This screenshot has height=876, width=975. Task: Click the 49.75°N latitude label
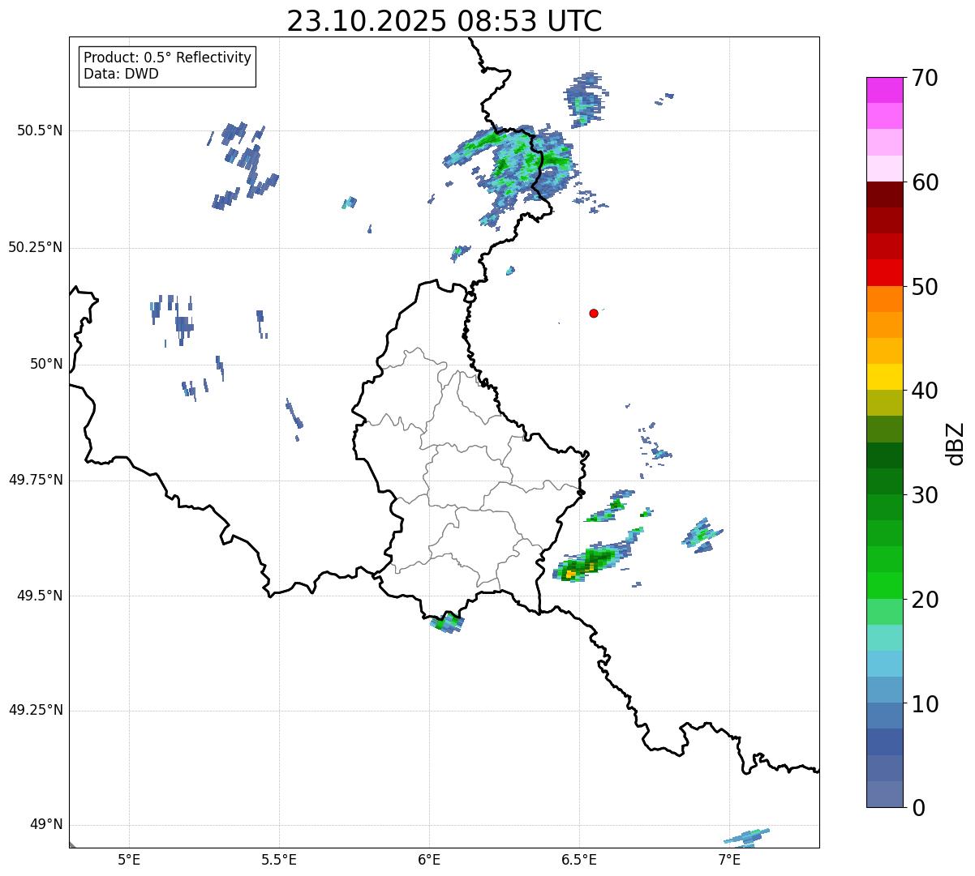(x=36, y=480)
